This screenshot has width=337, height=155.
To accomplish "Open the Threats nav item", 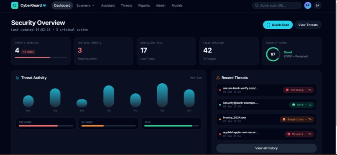I will pos(126,5).
